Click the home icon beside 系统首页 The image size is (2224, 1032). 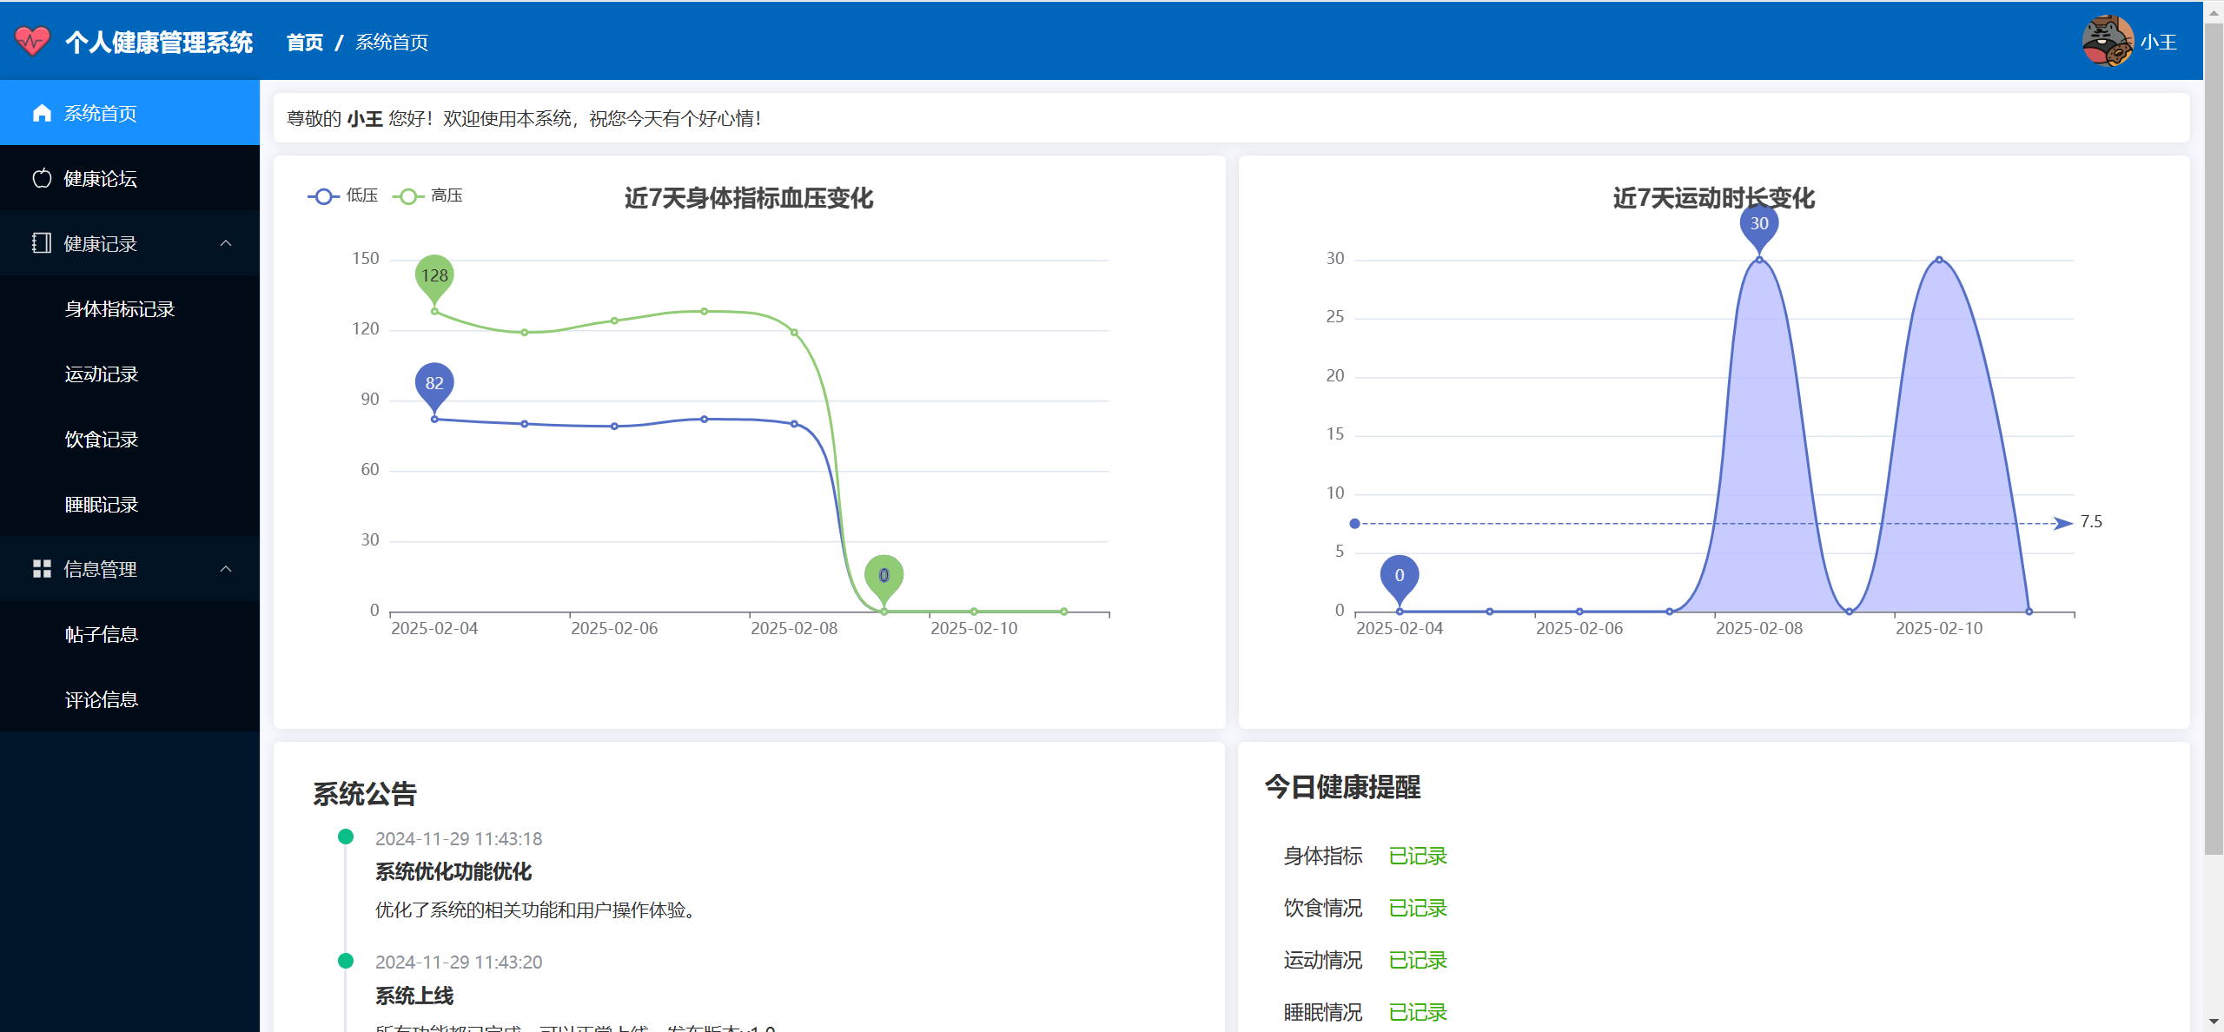coord(42,113)
